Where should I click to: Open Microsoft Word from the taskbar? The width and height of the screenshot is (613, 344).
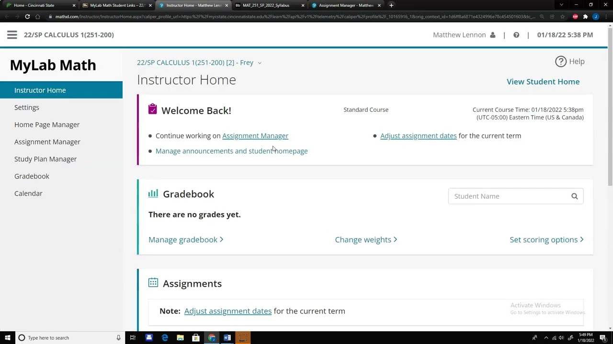coord(227,338)
